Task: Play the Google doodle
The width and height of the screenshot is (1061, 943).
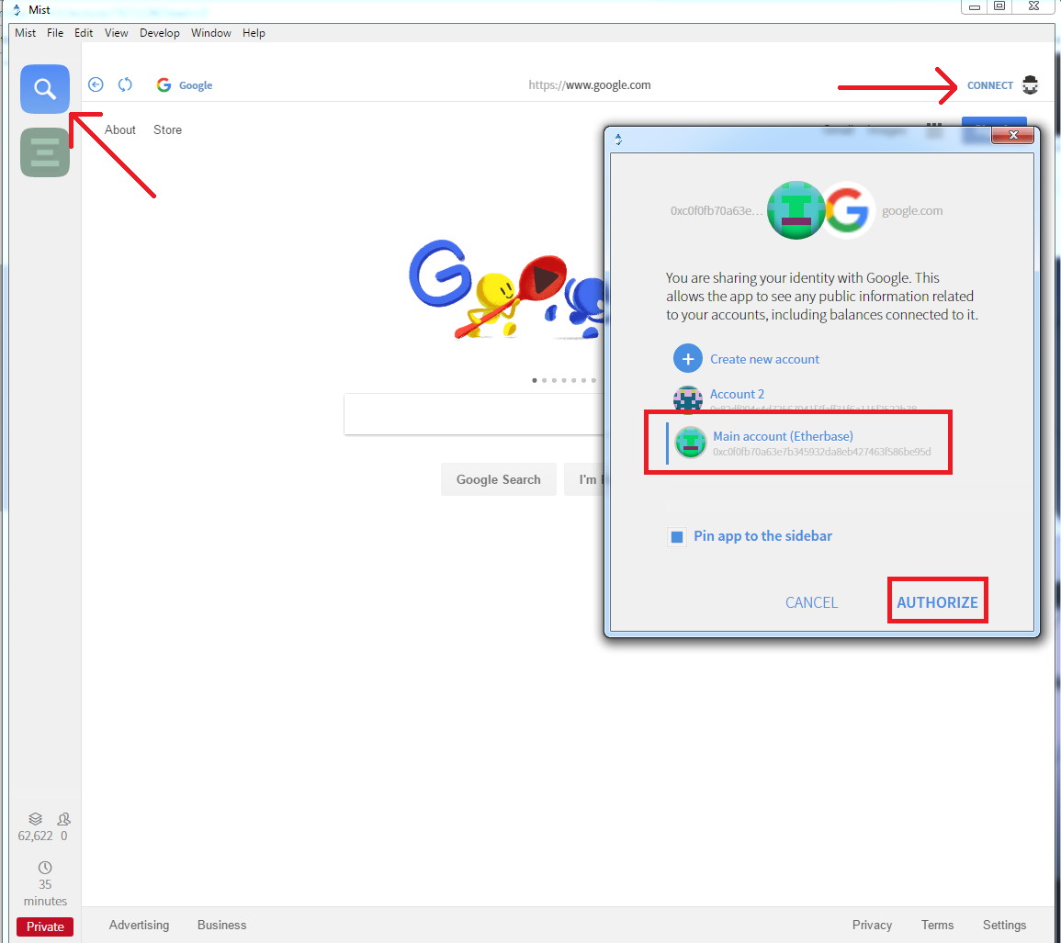Action: 543,277
